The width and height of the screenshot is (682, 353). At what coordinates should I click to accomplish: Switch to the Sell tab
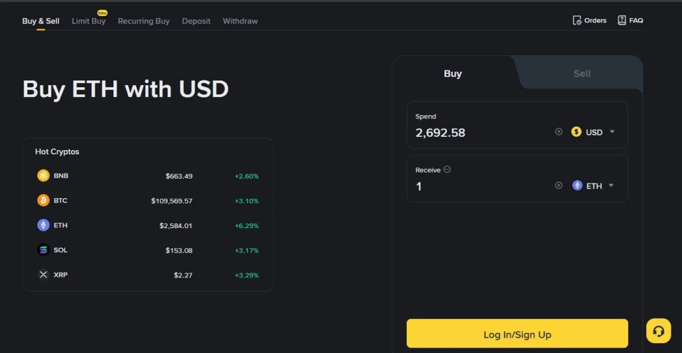(582, 73)
